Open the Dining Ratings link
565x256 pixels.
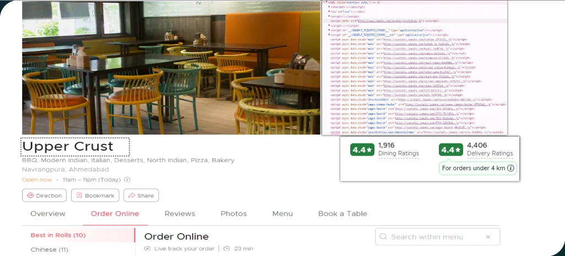point(399,153)
